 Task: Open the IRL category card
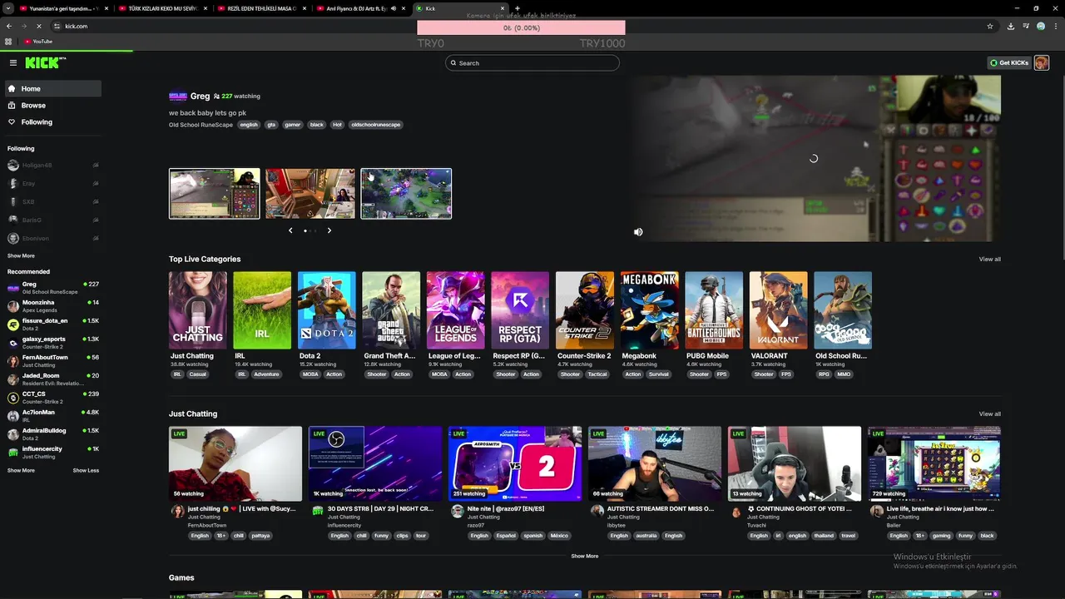pyautogui.click(x=262, y=310)
